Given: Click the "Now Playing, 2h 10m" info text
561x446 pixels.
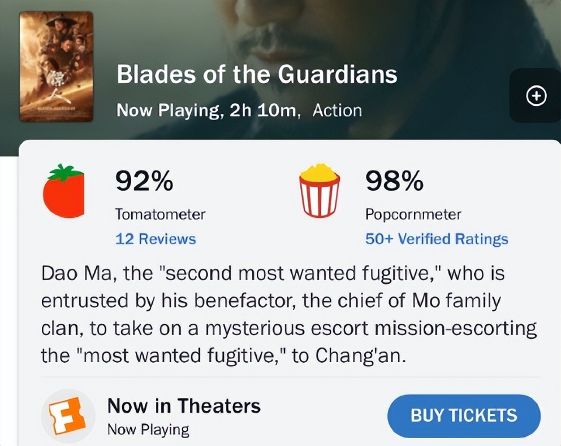Looking at the screenshot, I should [208, 110].
